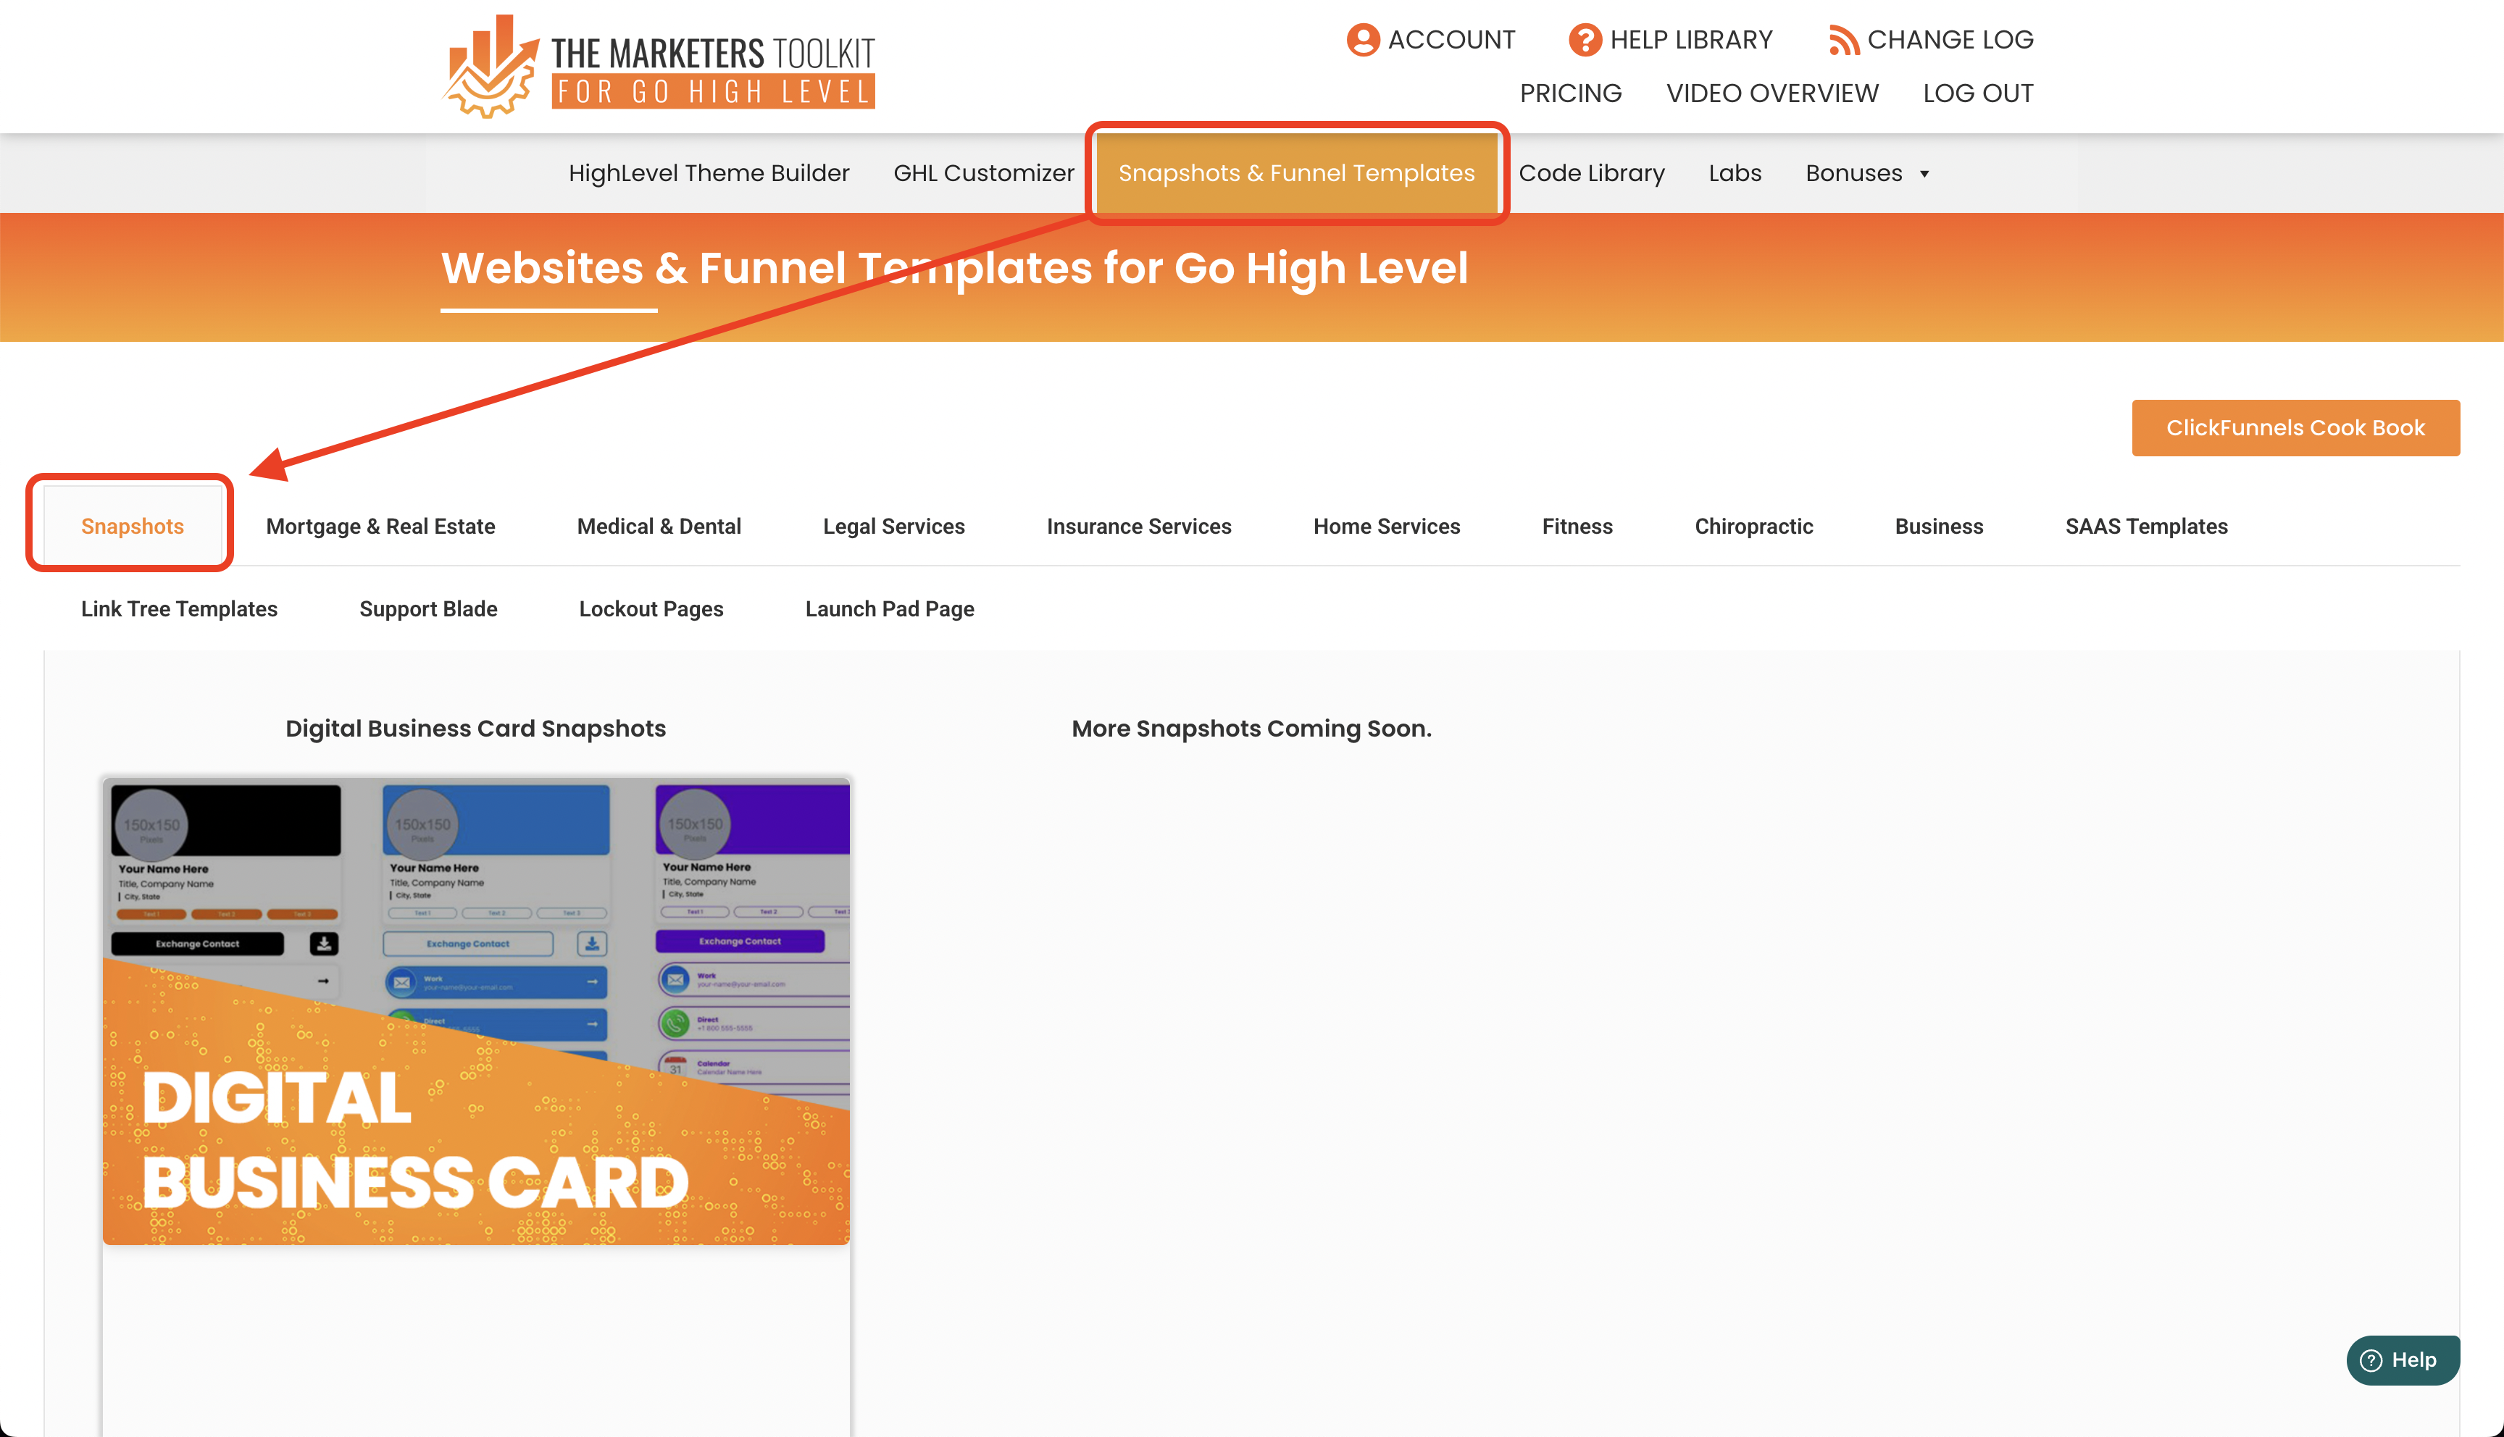This screenshot has height=1437, width=2504.
Task: Switch to Link Tree Templates tab
Action: click(179, 609)
